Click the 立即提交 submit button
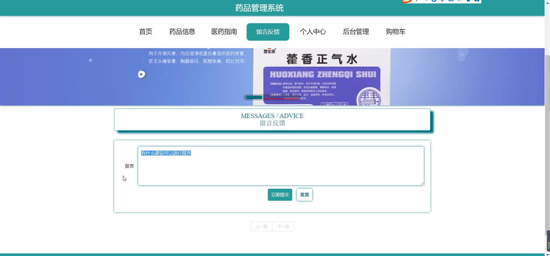Viewport: 550px width, 256px height. pos(280,195)
